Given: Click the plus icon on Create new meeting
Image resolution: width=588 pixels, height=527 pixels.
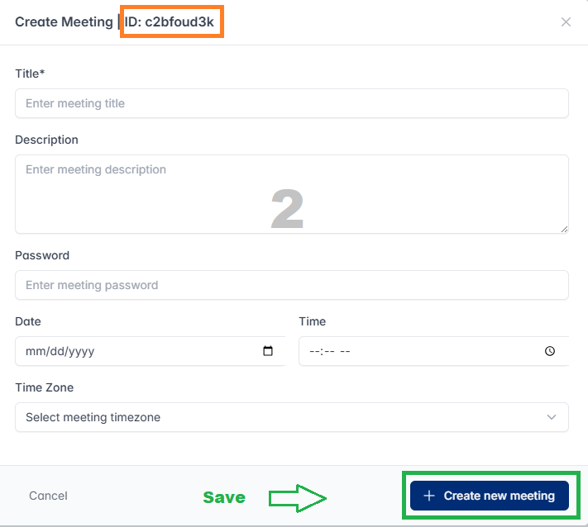Looking at the screenshot, I should click(x=428, y=496).
